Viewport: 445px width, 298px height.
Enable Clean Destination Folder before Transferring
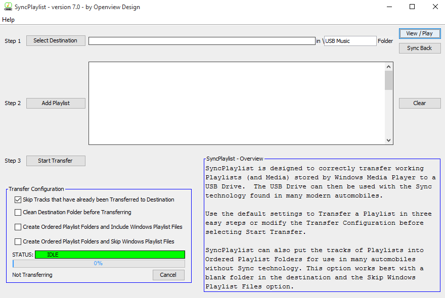(18, 213)
